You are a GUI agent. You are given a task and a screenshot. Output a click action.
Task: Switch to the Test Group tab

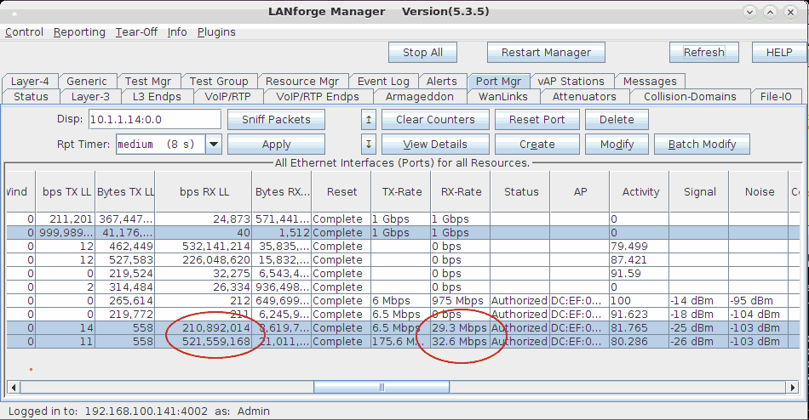point(219,82)
